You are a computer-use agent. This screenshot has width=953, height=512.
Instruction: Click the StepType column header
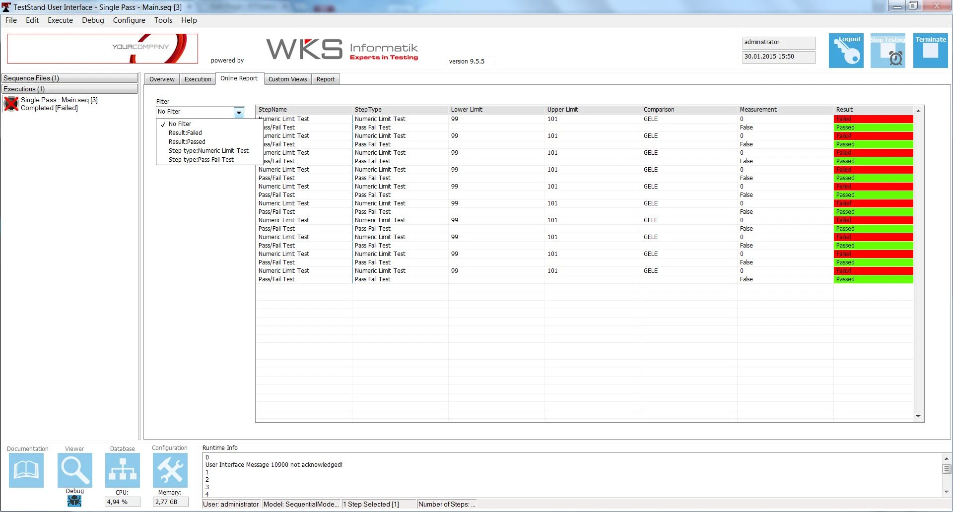point(400,110)
